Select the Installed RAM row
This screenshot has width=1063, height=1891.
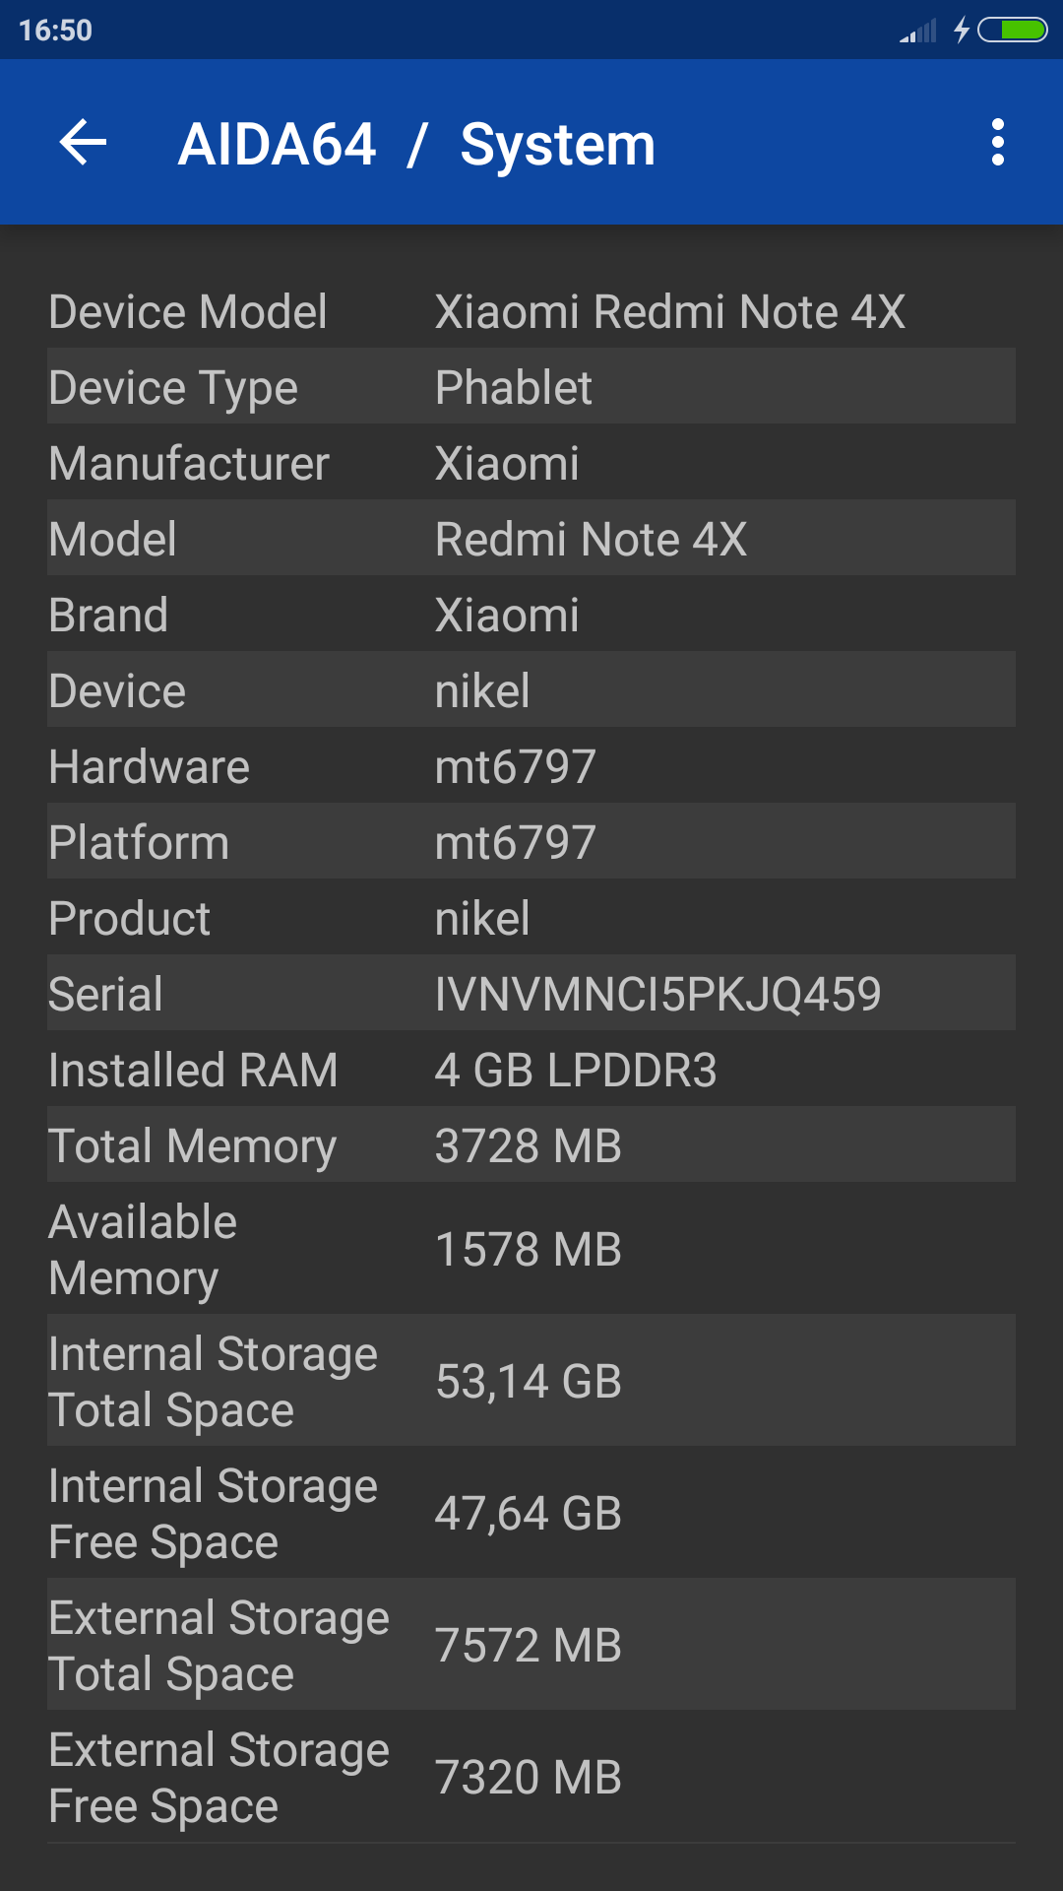[531, 1070]
